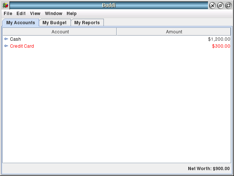Switch to the My Accounts tab
This screenshot has width=234, height=176.
point(20,23)
